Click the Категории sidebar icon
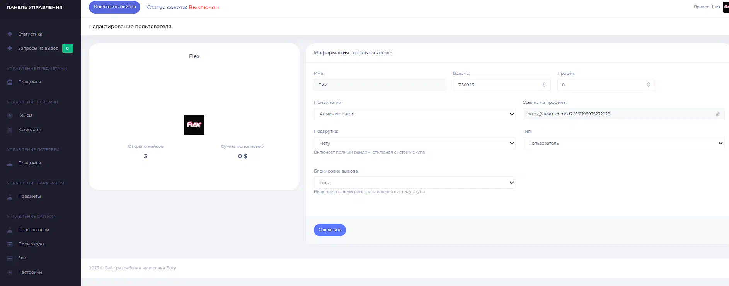This screenshot has width=729, height=286. 10,130
